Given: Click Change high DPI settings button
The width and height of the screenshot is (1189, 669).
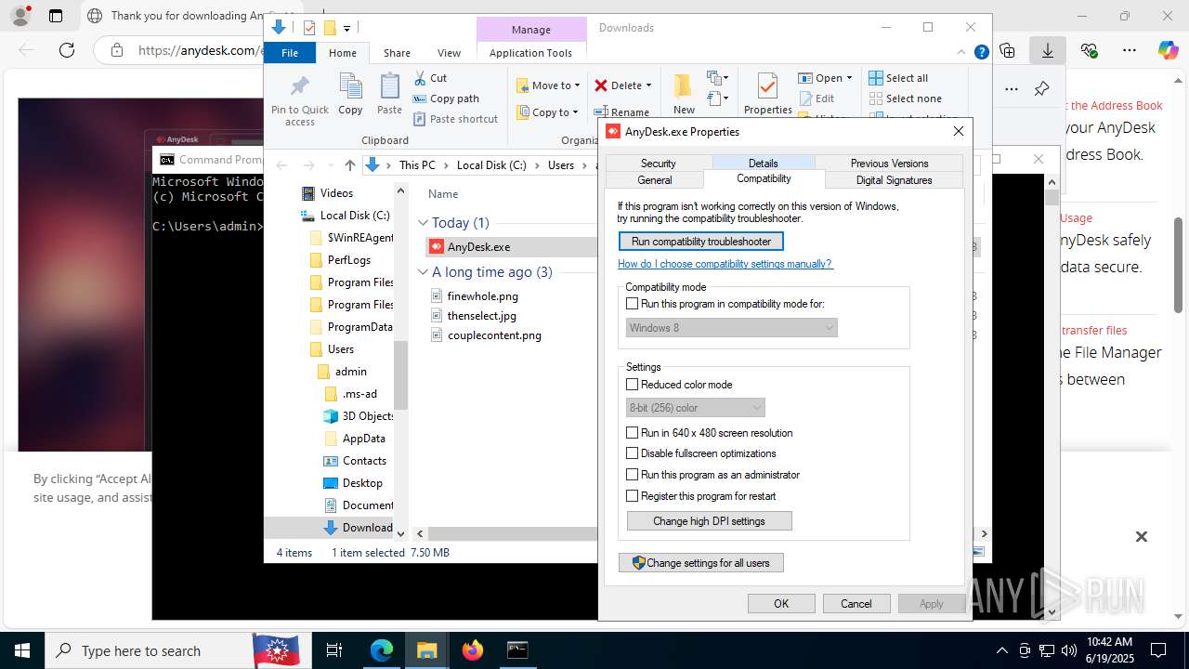Looking at the screenshot, I should 709,521.
